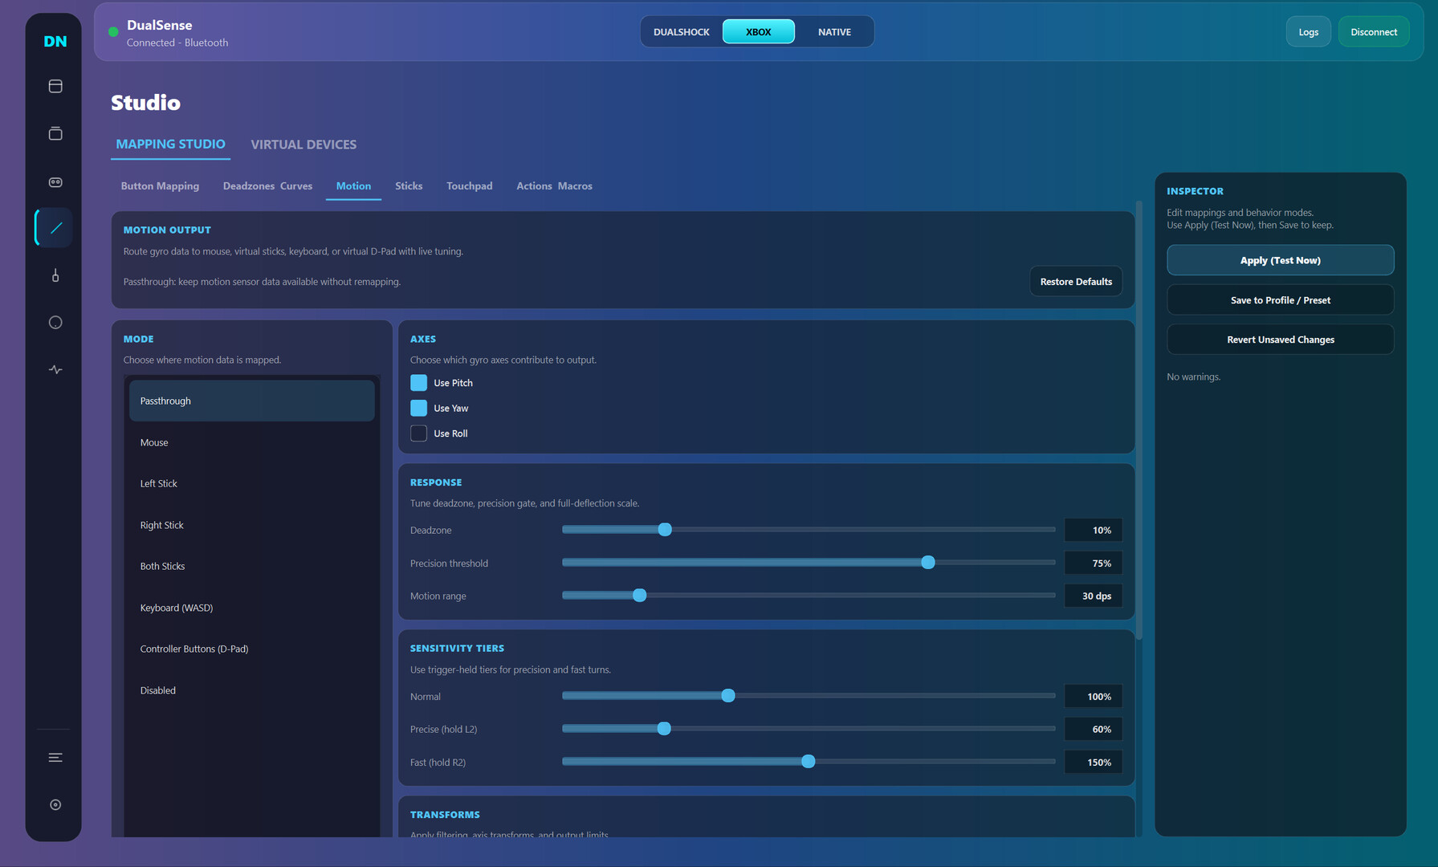Viewport: 1438px width, 867px height.
Task: Select the Studio pencil icon in sidebar
Action: pyautogui.click(x=55, y=228)
